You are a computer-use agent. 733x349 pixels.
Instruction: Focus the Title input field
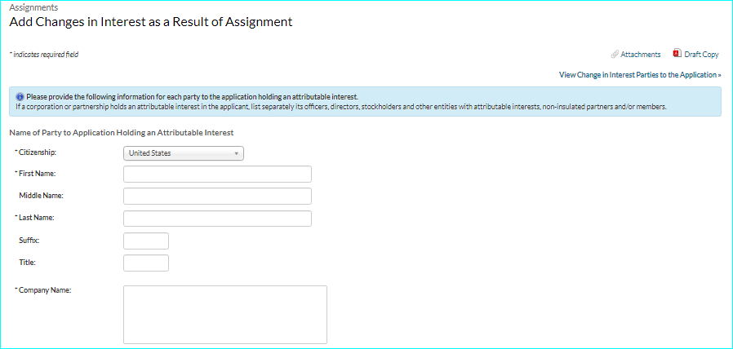[145, 263]
